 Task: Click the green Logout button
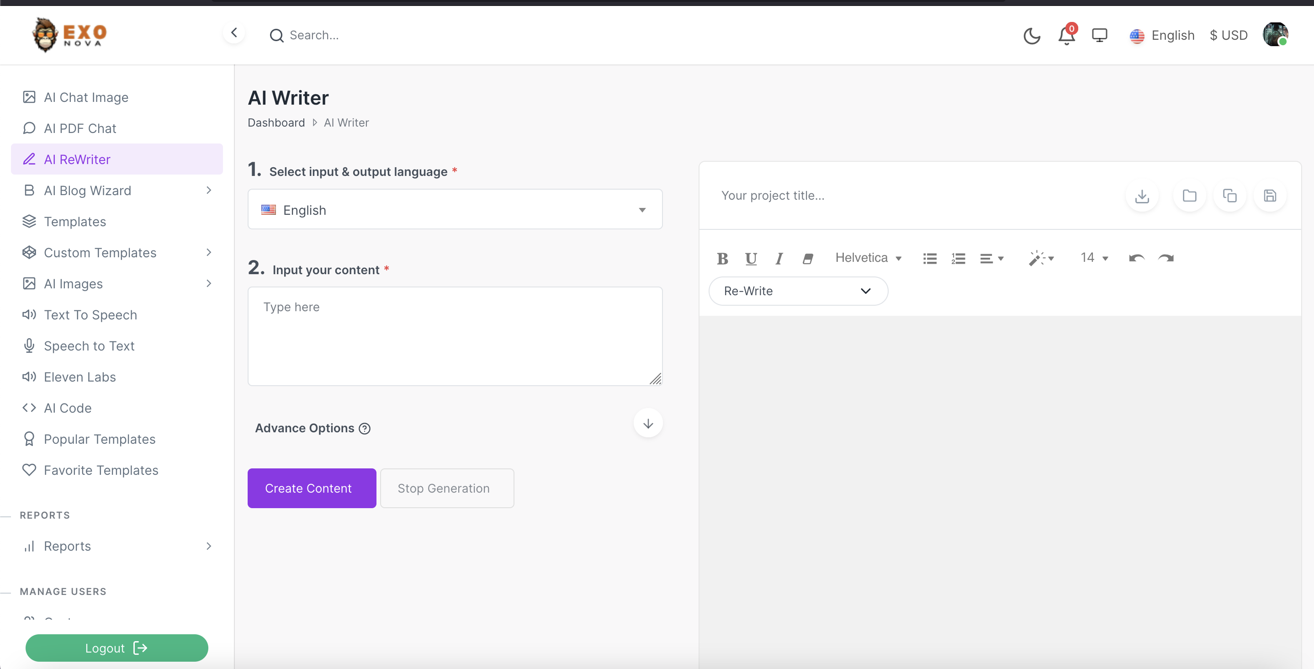(117, 648)
